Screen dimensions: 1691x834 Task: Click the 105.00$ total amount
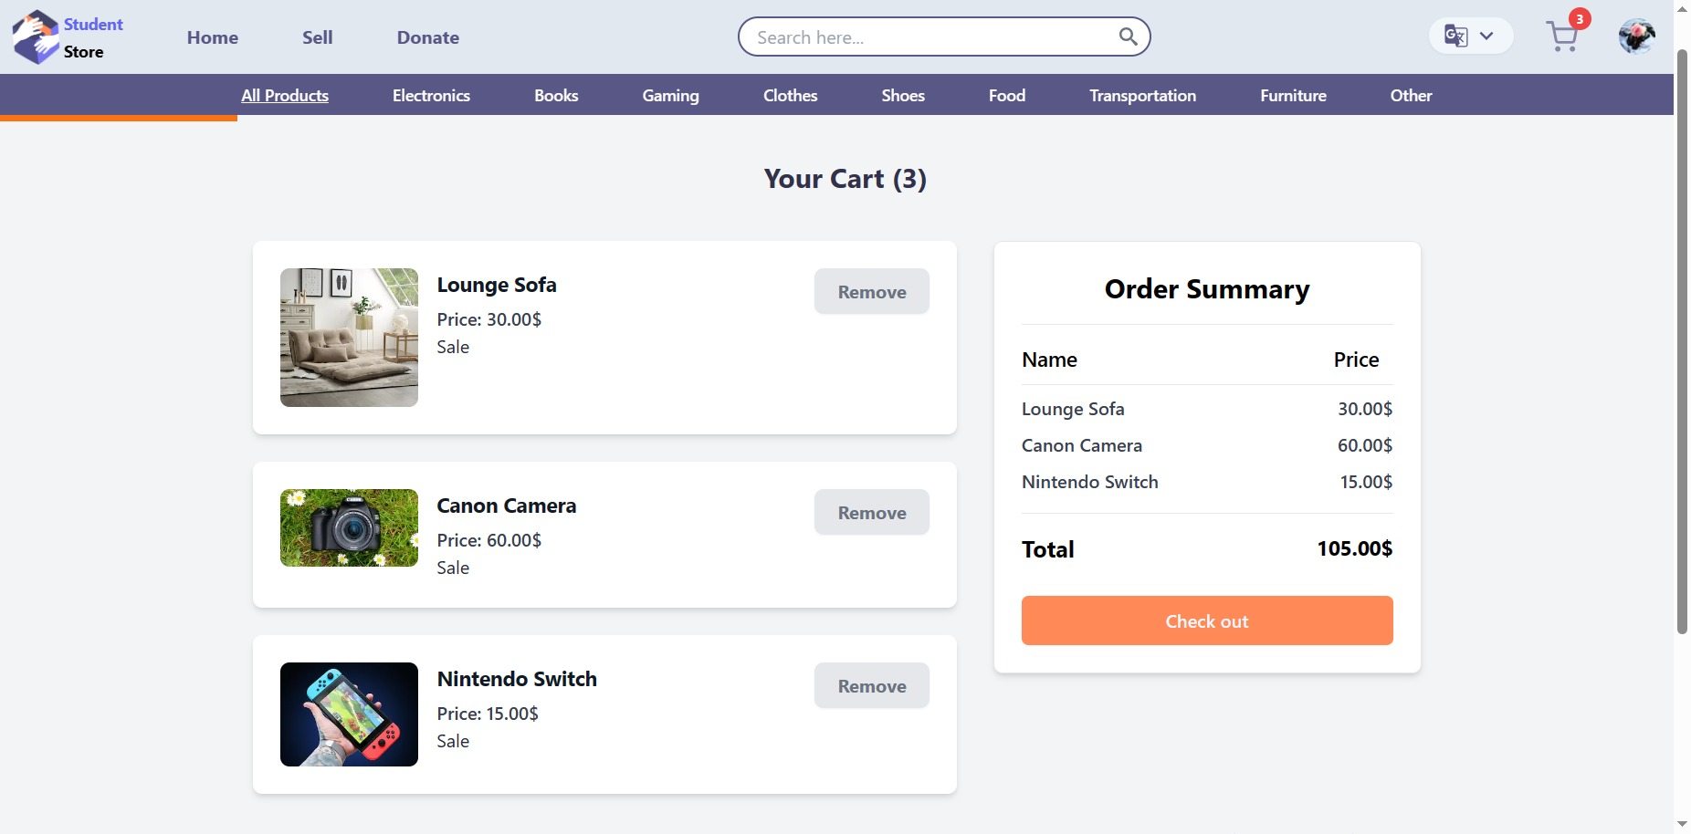click(1354, 548)
